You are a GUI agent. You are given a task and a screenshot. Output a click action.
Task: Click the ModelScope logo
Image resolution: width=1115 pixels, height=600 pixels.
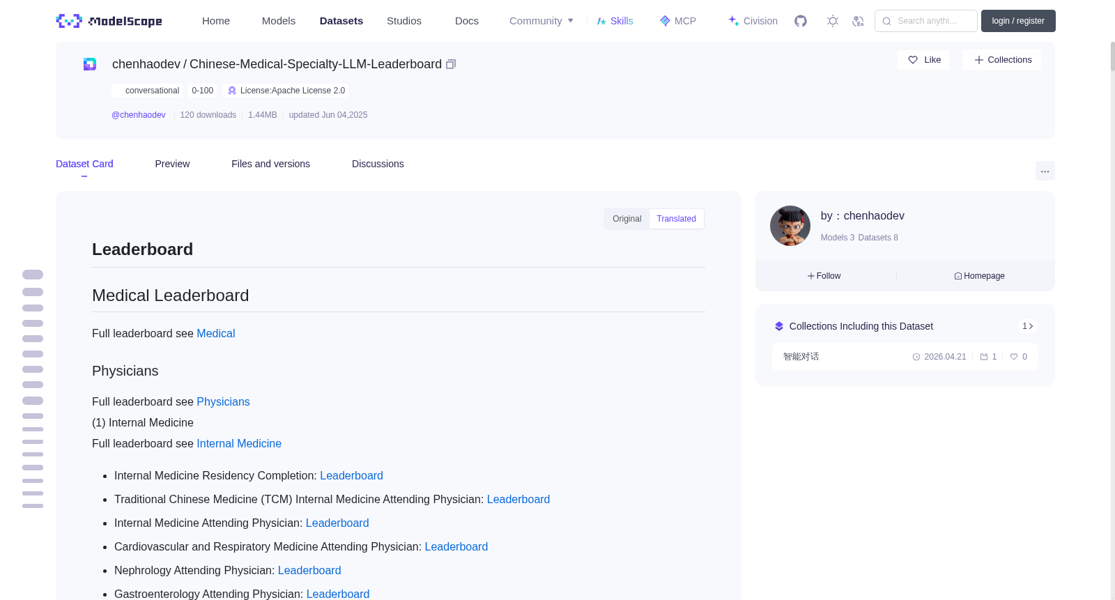[x=109, y=21]
